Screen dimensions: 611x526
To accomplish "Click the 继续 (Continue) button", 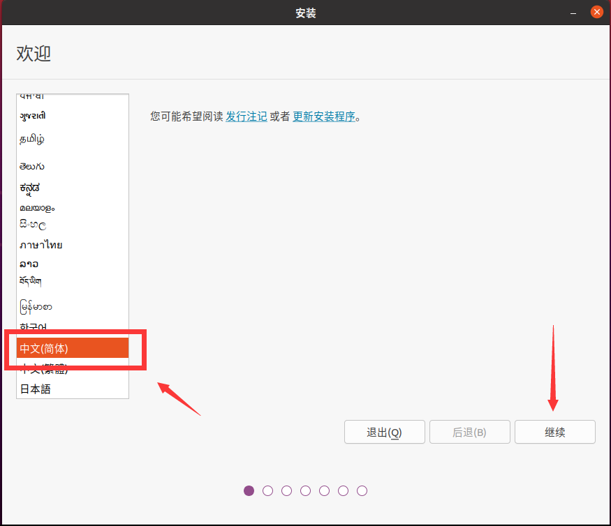I will point(554,432).
